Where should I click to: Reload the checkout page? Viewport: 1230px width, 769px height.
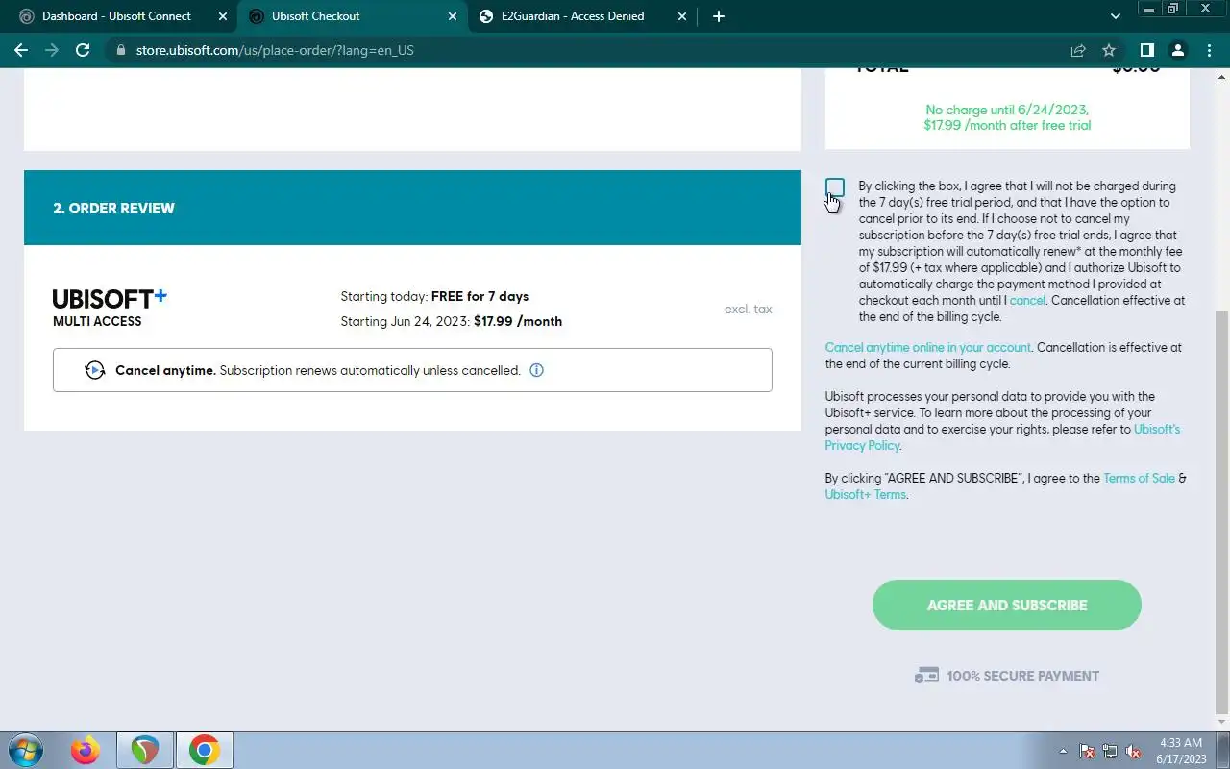[x=83, y=50]
